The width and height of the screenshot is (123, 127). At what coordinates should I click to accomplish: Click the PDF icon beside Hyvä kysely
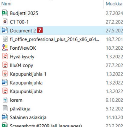click(x=5, y=56)
